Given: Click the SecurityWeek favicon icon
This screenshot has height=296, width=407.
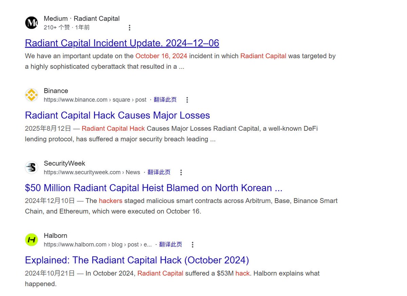Looking at the screenshot, I should point(32,168).
